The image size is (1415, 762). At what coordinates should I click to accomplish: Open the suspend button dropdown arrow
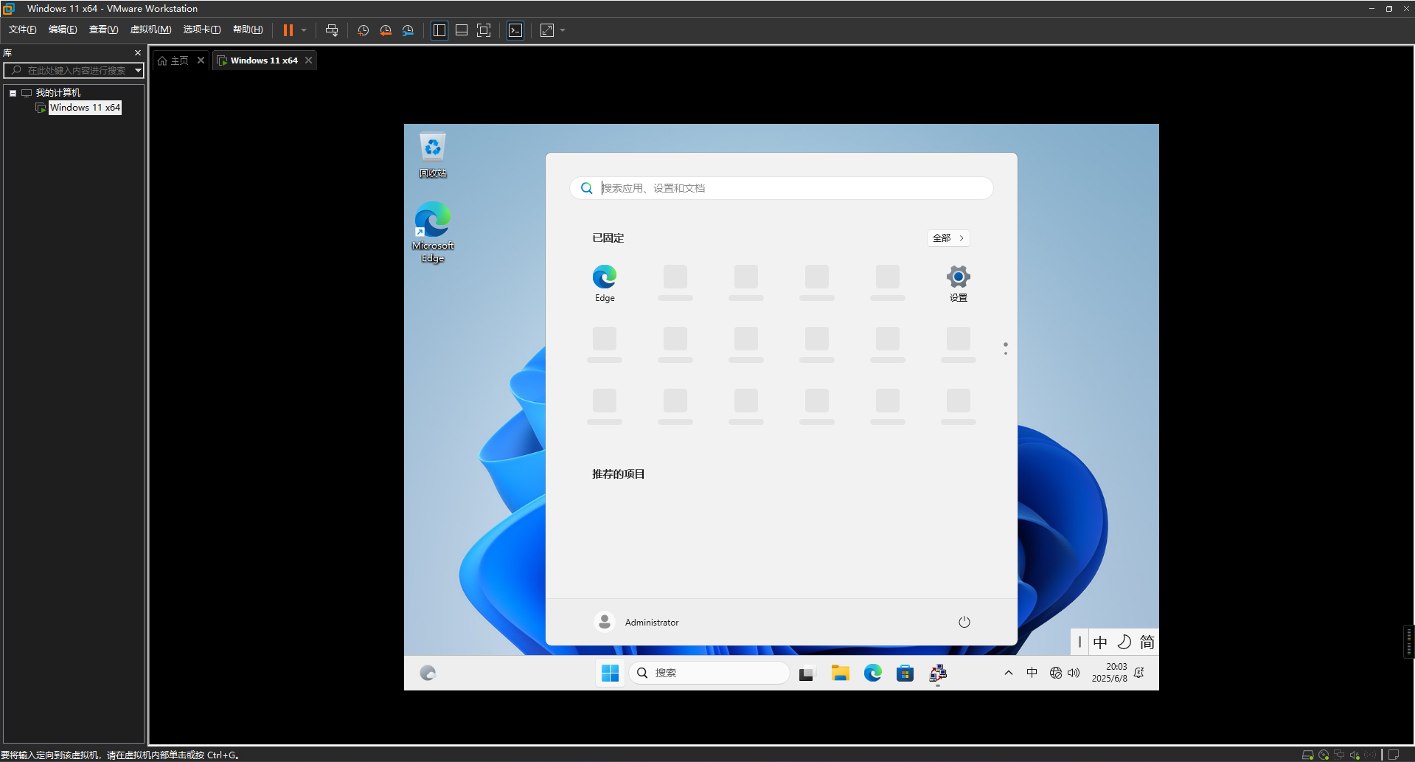point(302,30)
